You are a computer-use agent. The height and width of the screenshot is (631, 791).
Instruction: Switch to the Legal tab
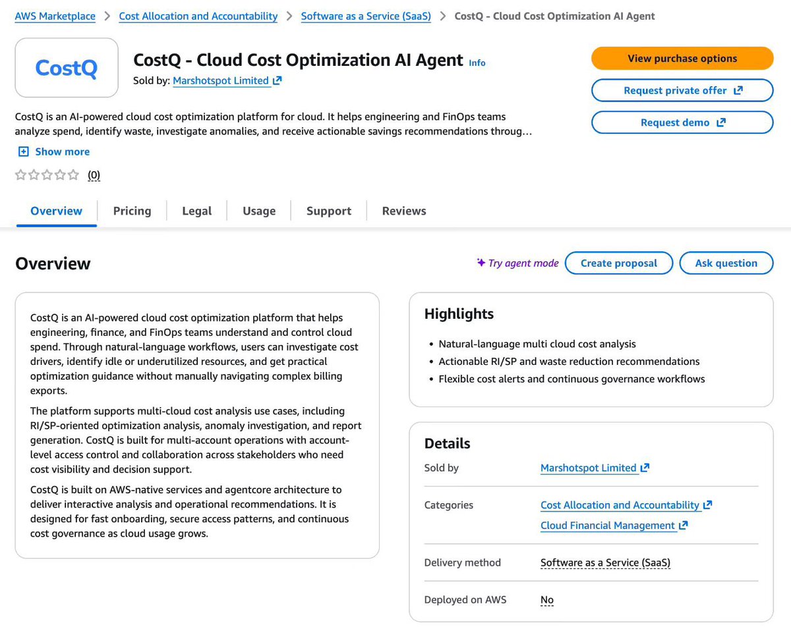pyautogui.click(x=197, y=211)
